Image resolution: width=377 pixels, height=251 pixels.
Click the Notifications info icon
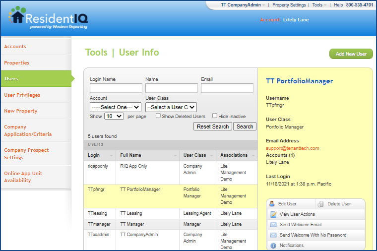pos(273,246)
